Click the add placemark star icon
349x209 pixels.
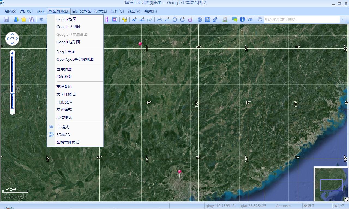pos(125,19)
